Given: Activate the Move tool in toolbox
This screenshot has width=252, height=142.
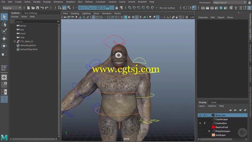Looking at the screenshot, I should pyautogui.click(x=4, y=38).
